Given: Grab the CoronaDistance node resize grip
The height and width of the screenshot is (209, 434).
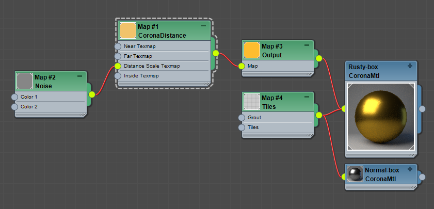Looking at the screenshot, I should pos(207,84).
